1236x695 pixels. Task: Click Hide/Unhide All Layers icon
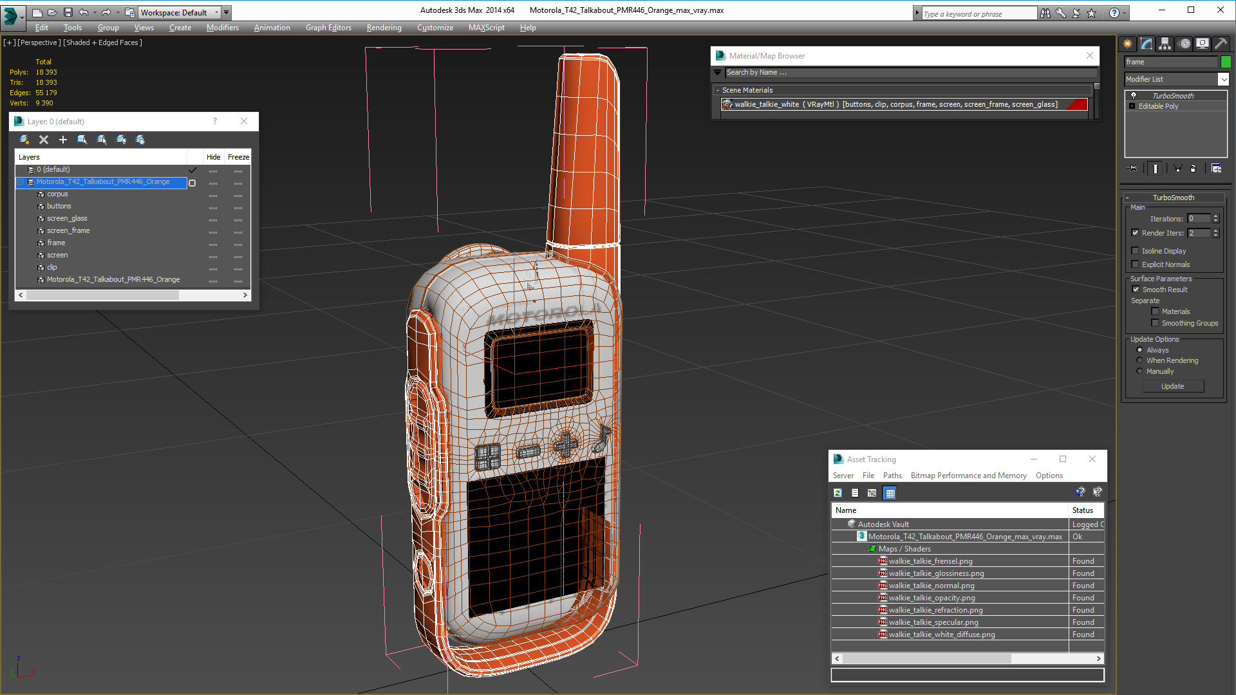(x=121, y=140)
